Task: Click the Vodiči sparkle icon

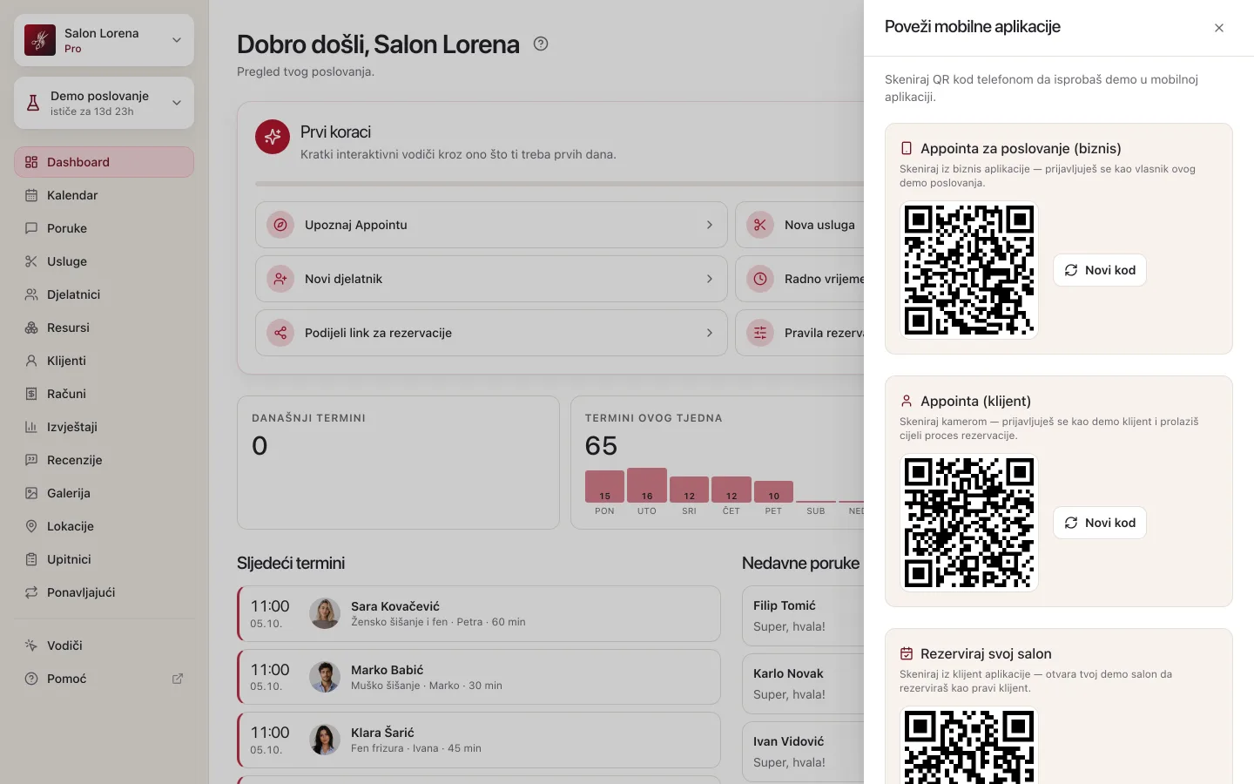Action: (31, 645)
